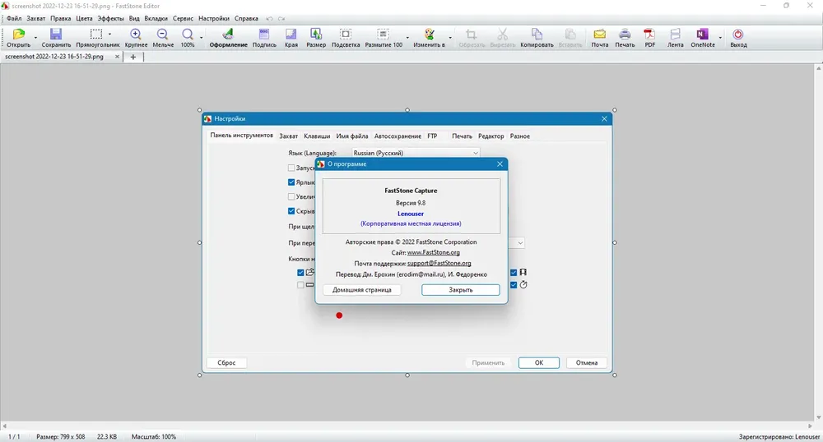Open the Края edge effects tool
The image size is (823, 442).
(x=291, y=35)
